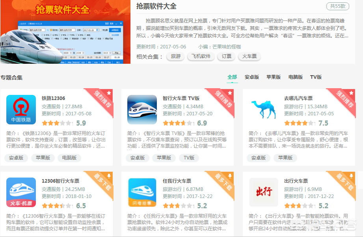Image resolution: width=363 pixels, height=237 pixels.
Task: Choose TV版 button under 智行火车票 TV版
Action: click(189, 158)
